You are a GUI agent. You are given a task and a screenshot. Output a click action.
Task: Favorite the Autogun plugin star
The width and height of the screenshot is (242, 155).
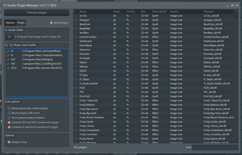tap(76, 20)
